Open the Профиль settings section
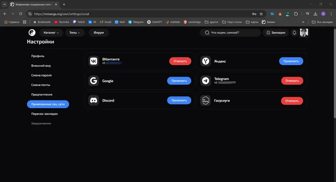This screenshot has height=182, width=336. tap(38, 56)
